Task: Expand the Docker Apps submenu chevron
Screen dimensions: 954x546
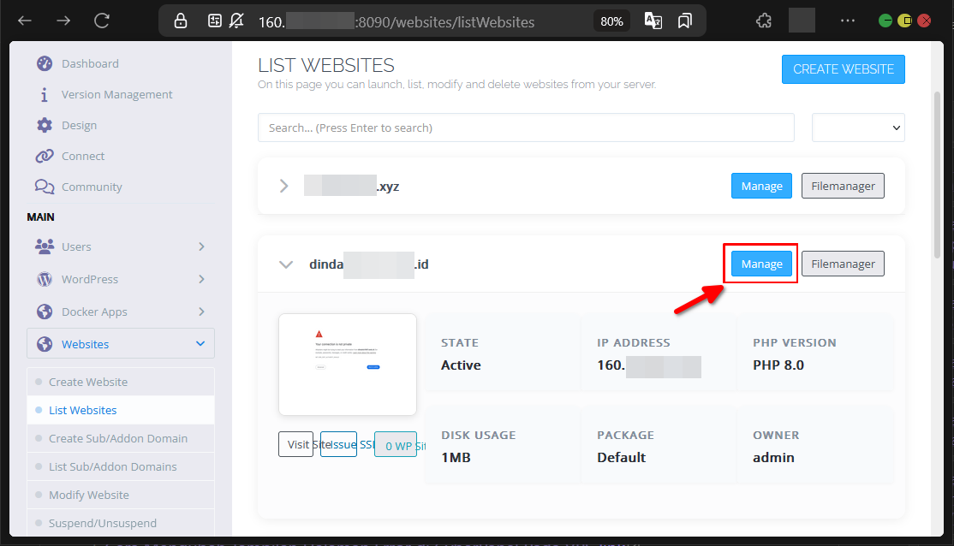Action: click(201, 312)
